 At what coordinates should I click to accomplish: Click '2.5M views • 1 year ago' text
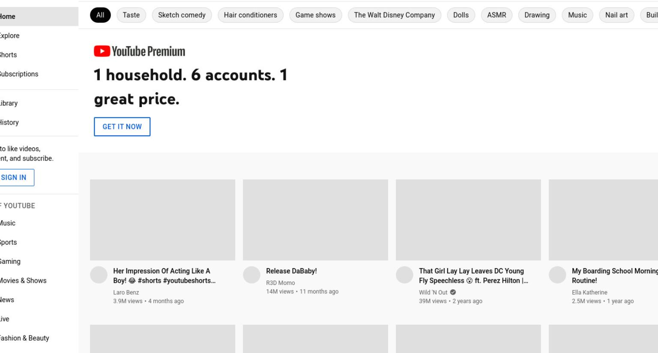603,301
